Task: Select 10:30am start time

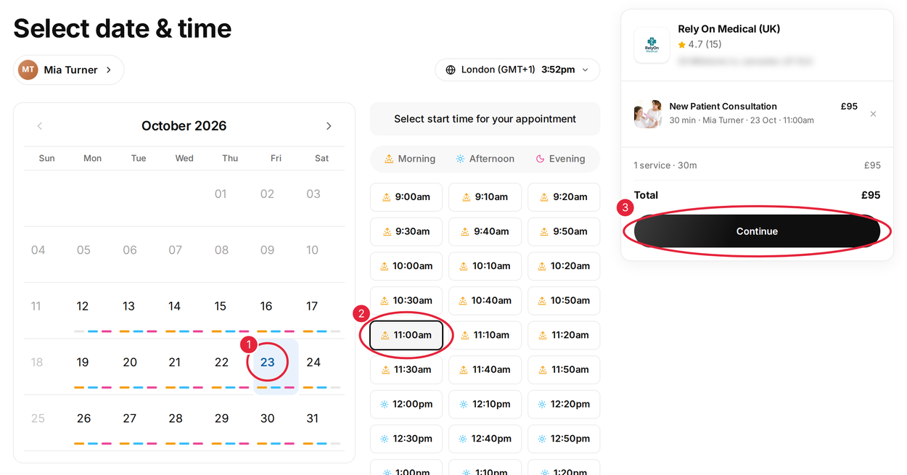Action: (406, 300)
